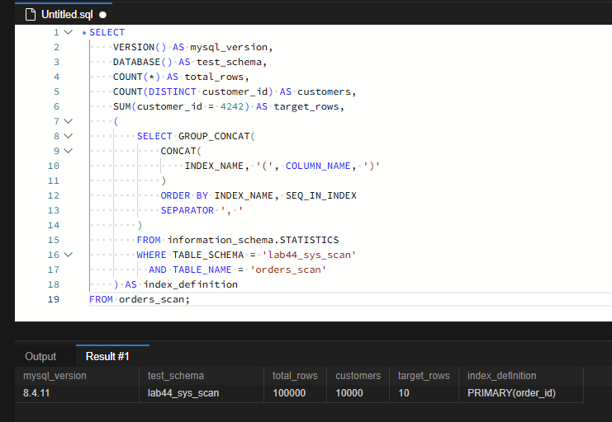This screenshot has width=612, height=422.
Task: Open the Result #1 tab
Action: (107, 356)
